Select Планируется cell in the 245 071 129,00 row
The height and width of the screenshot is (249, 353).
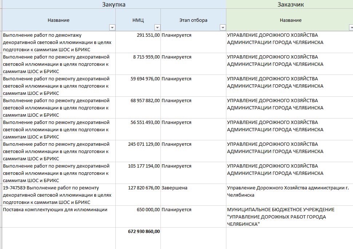click(193, 151)
